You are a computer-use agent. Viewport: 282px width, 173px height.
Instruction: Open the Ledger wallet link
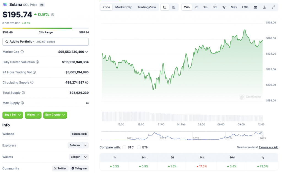(x=75, y=157)
